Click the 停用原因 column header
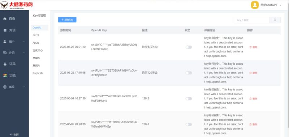Screen dimensions: 289x137 (x=210, y=30)
